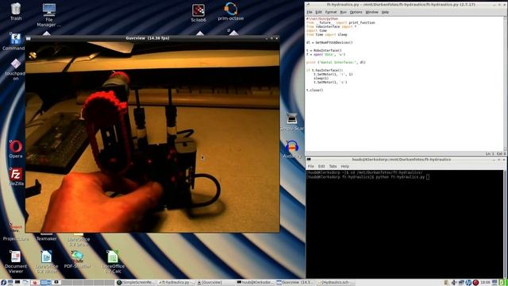Open Run menu in IDLE editor

tap(343, 12)
